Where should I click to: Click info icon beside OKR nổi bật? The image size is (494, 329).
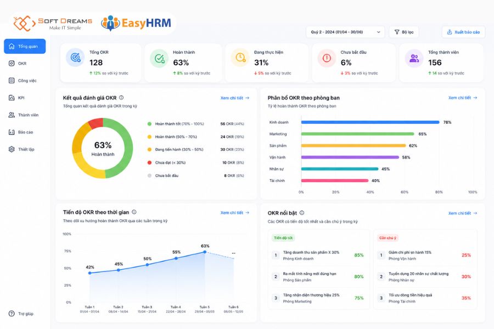[x=302, y=213]
